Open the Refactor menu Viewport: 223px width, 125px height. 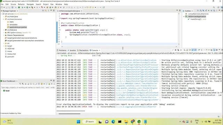(21, 4)
